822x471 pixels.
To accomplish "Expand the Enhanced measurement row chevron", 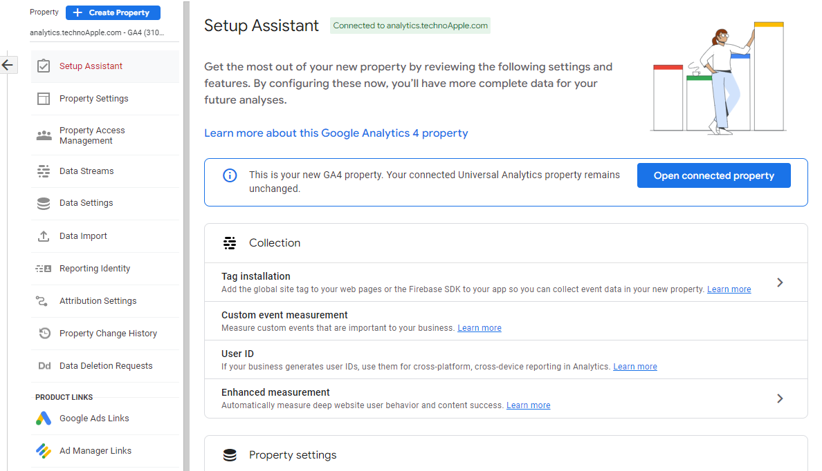I will point(780,398).
